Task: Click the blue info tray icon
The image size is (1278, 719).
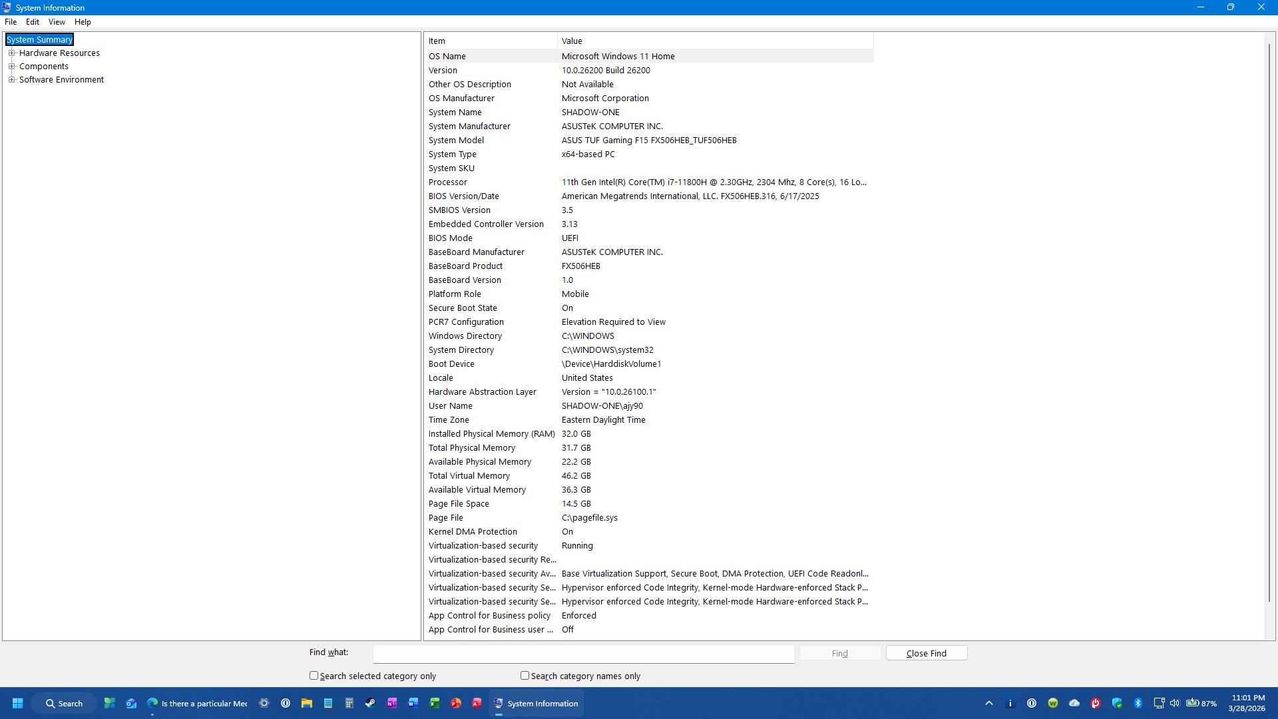Action: pyautogui.click(x=1010, y=703)
